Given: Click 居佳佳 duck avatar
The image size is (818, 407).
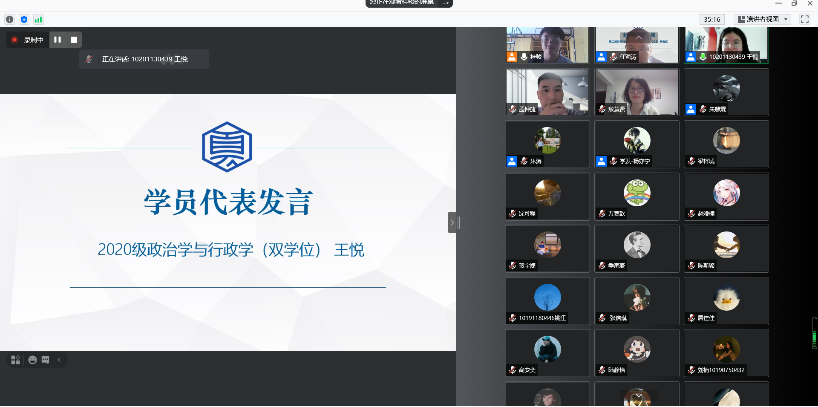Looking at the screenshot, I should click(x=726, y=297).
